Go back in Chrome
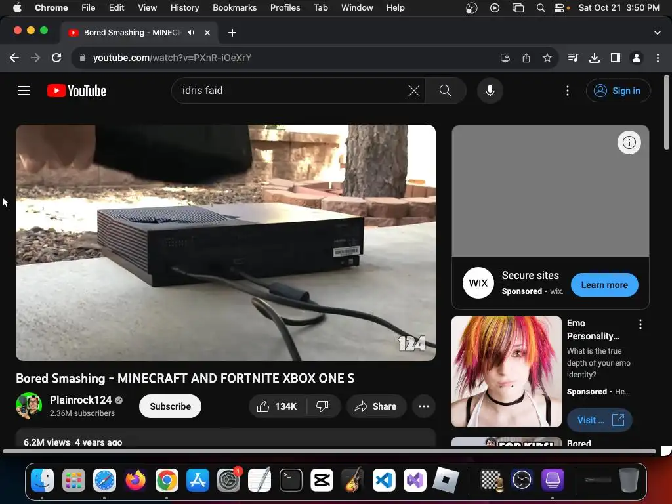The image size is (672, 504). (x=14, y=58)
